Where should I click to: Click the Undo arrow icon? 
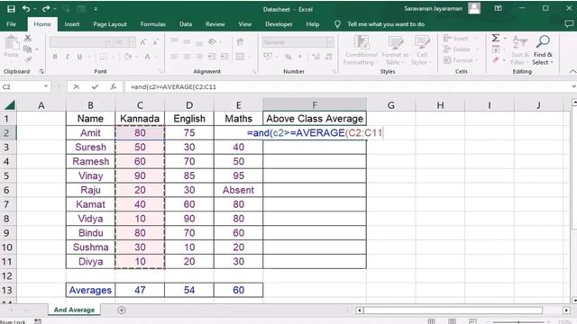coord(26,8)
